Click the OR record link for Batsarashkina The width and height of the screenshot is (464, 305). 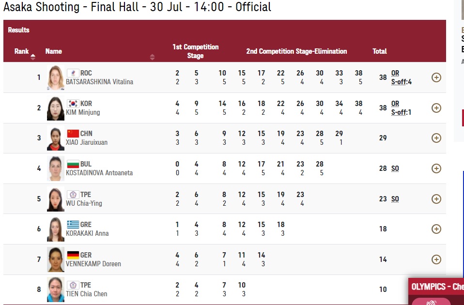click(x=395, y=73)
